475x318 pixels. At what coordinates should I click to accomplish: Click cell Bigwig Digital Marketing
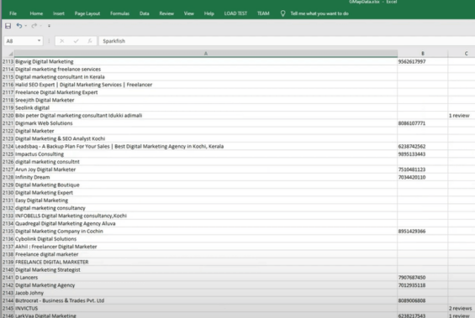[206, 61]
